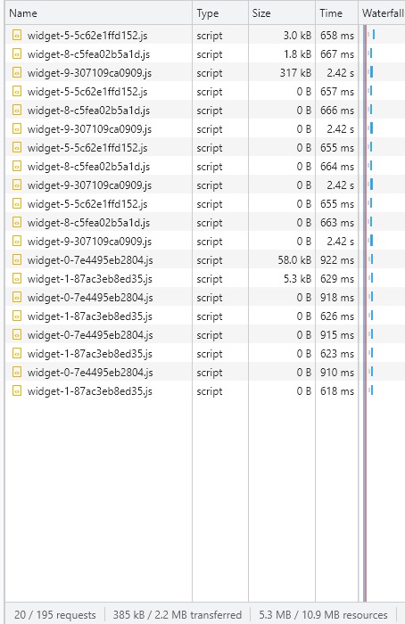
Task: Click the file icon of the 317 kB widget-9 request
Action: [x=17, y=72]
